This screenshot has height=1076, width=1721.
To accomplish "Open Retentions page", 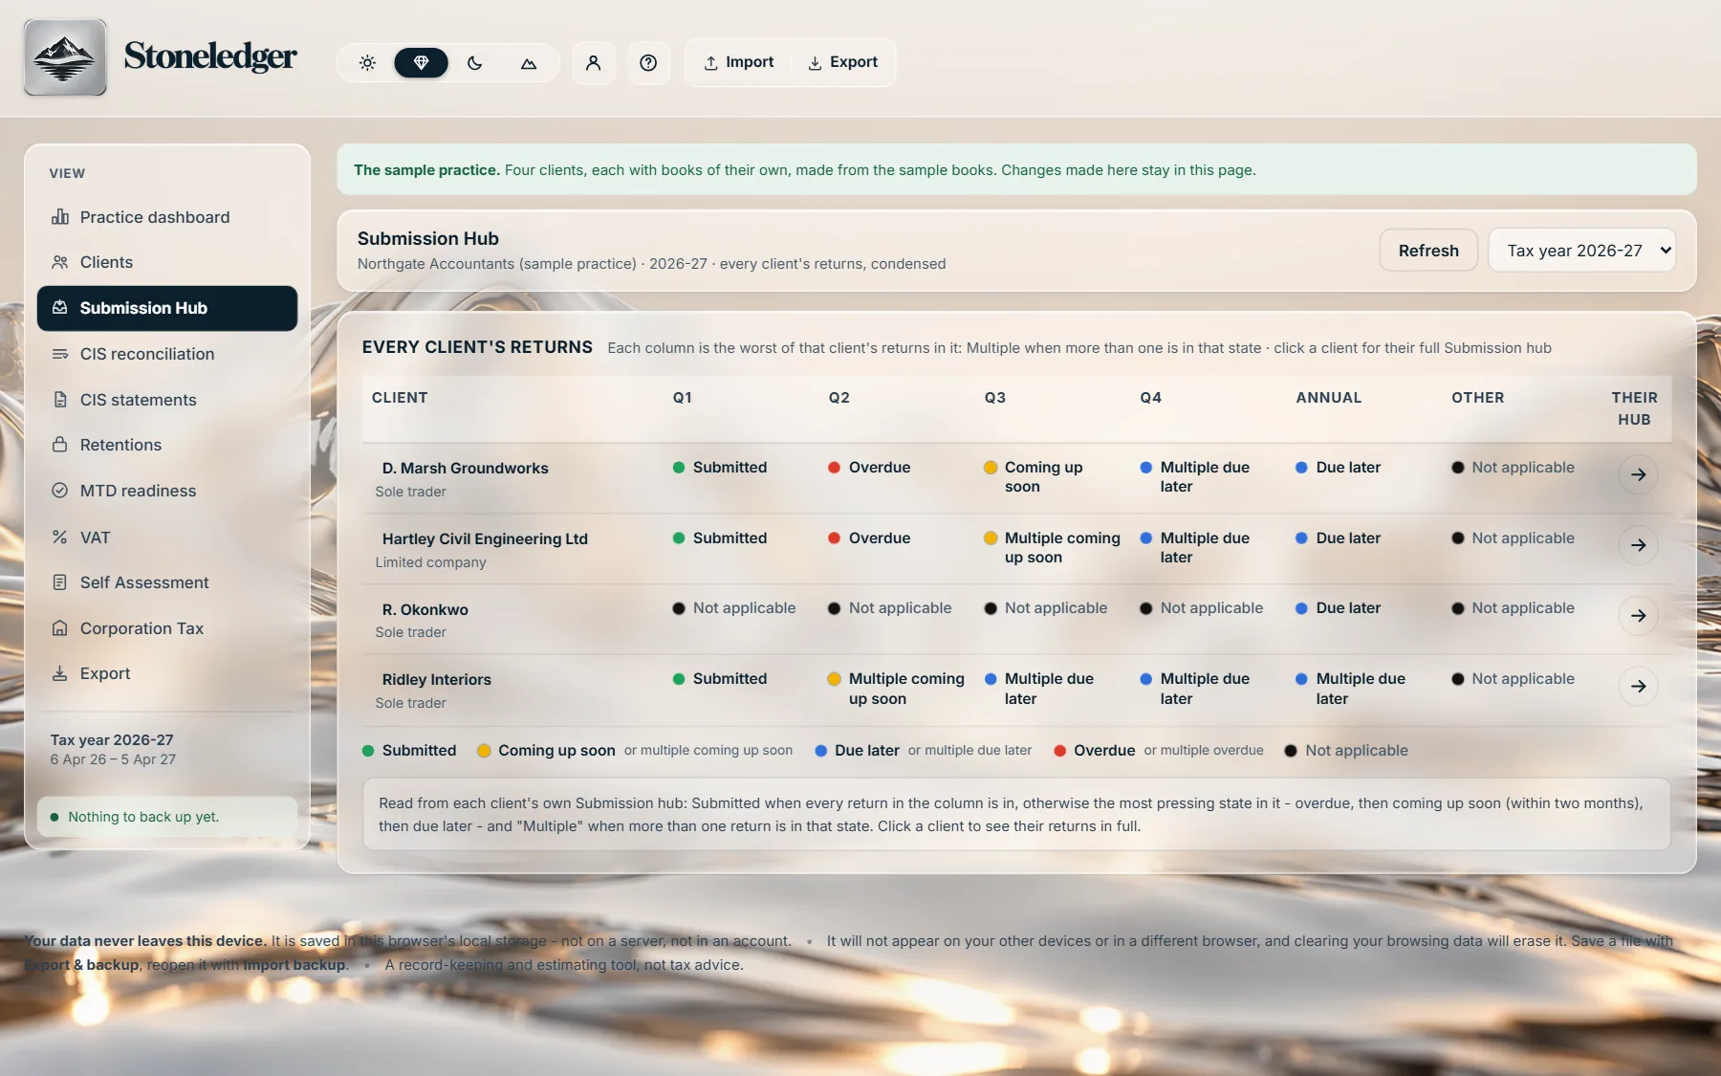I will click(167, 445).
